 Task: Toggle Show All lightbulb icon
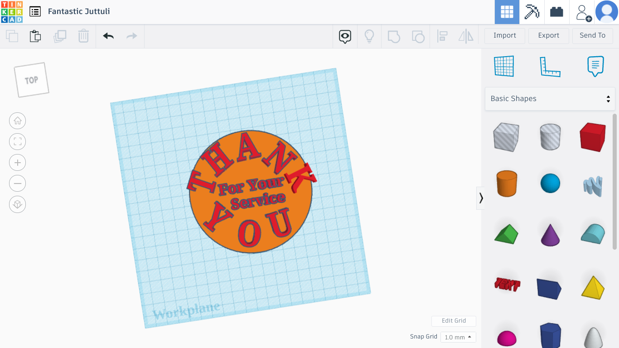point(369,36)
